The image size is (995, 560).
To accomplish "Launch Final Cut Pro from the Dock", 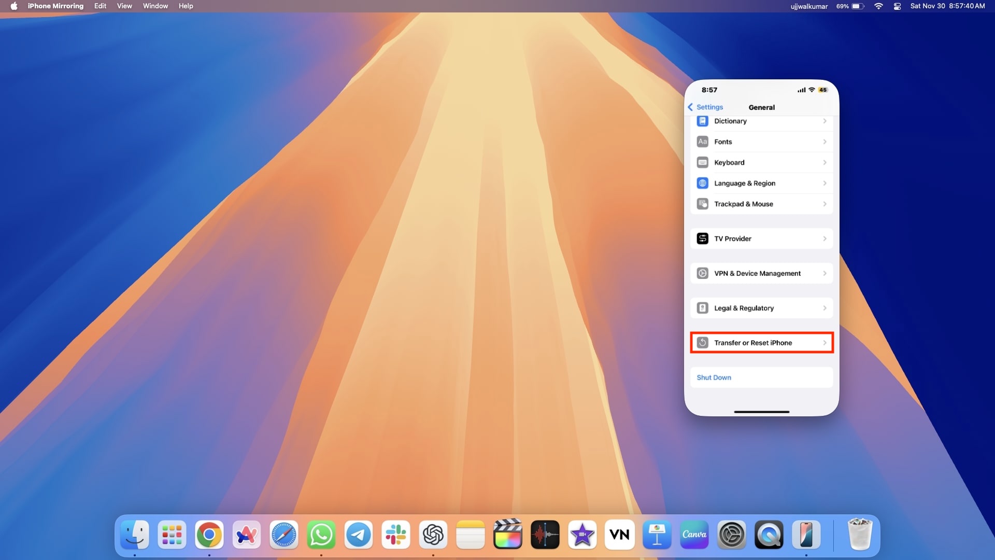I will [508, 535].
